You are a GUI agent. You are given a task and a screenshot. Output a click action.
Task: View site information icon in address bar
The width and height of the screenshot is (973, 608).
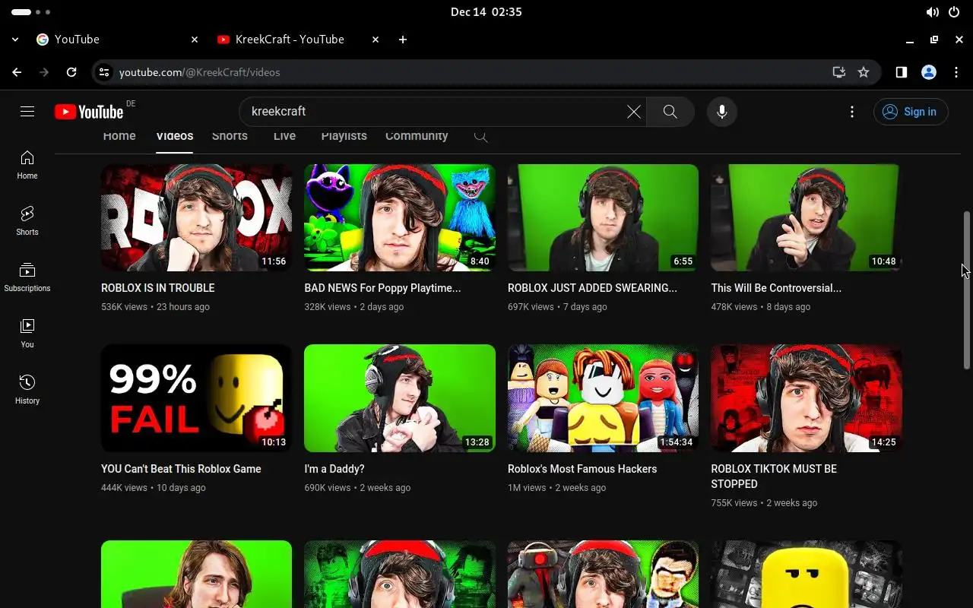tap(105, 72)
